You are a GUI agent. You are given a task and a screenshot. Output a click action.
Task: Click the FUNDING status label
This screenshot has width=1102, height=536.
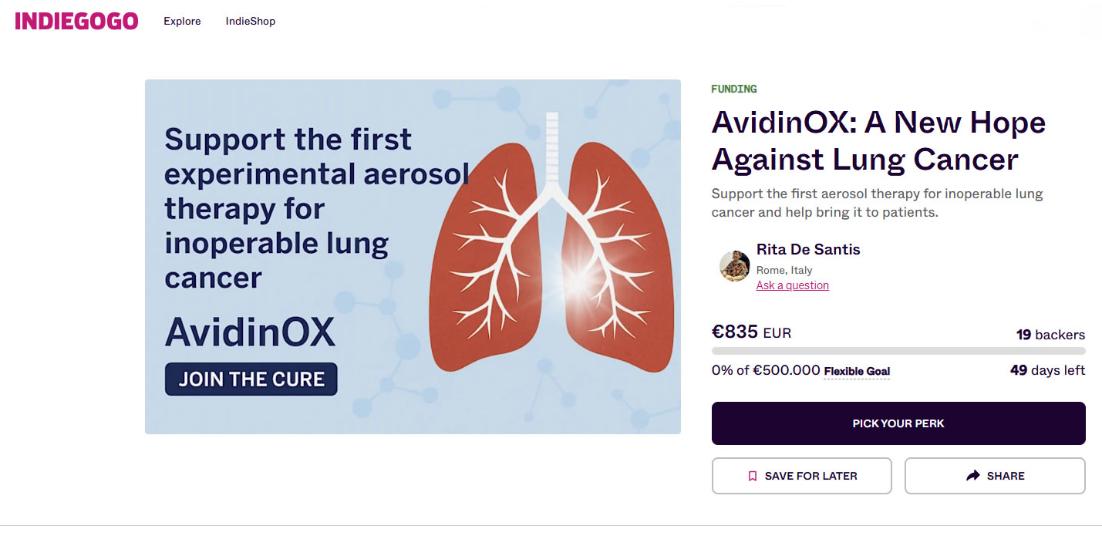coord(733,89)
